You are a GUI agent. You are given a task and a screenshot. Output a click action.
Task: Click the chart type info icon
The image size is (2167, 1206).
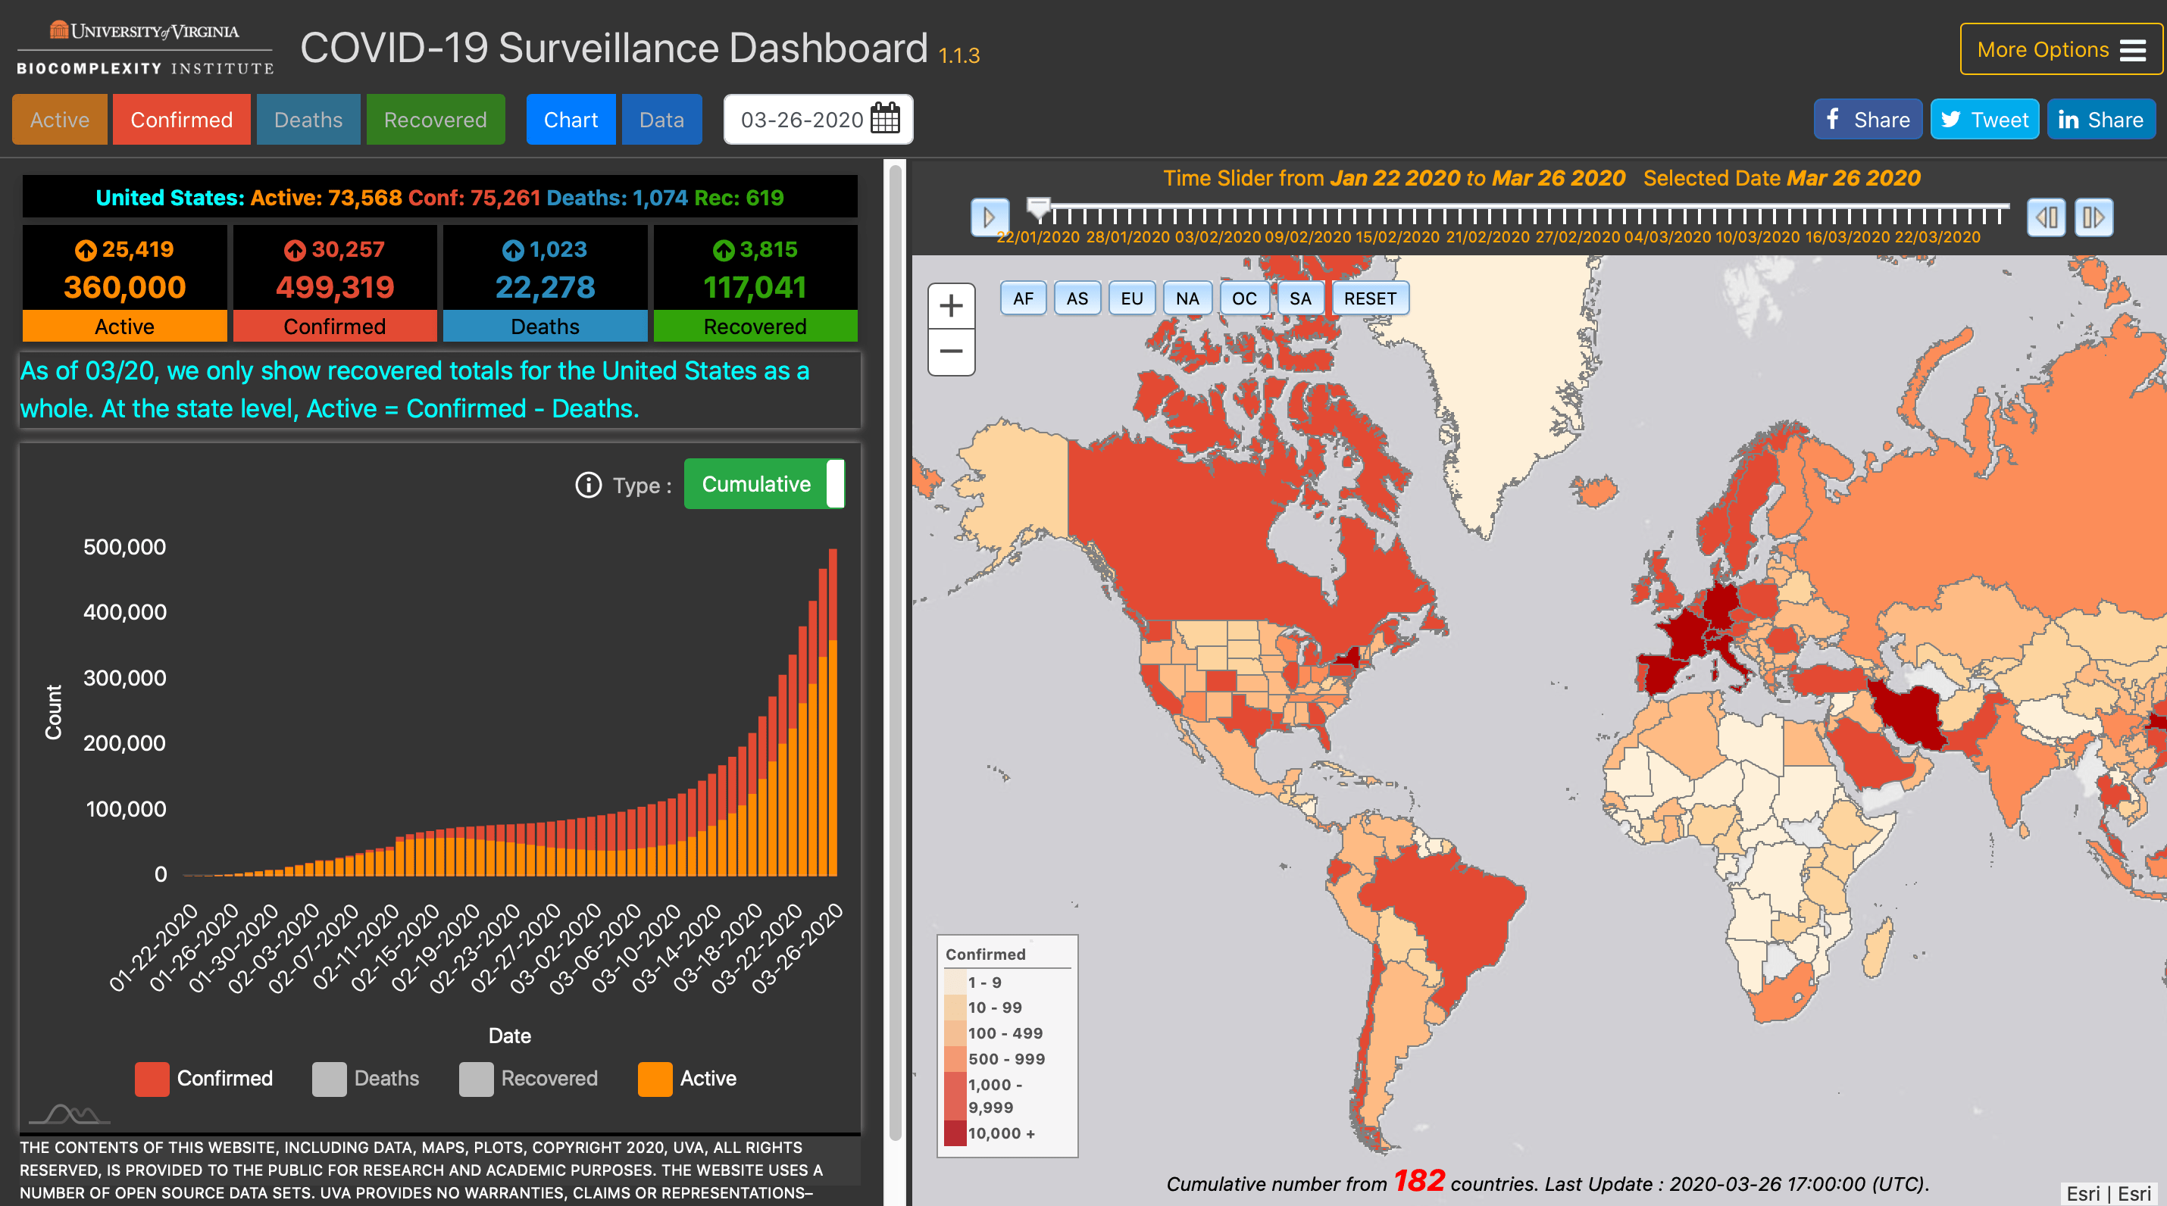[x=588, y=486]
